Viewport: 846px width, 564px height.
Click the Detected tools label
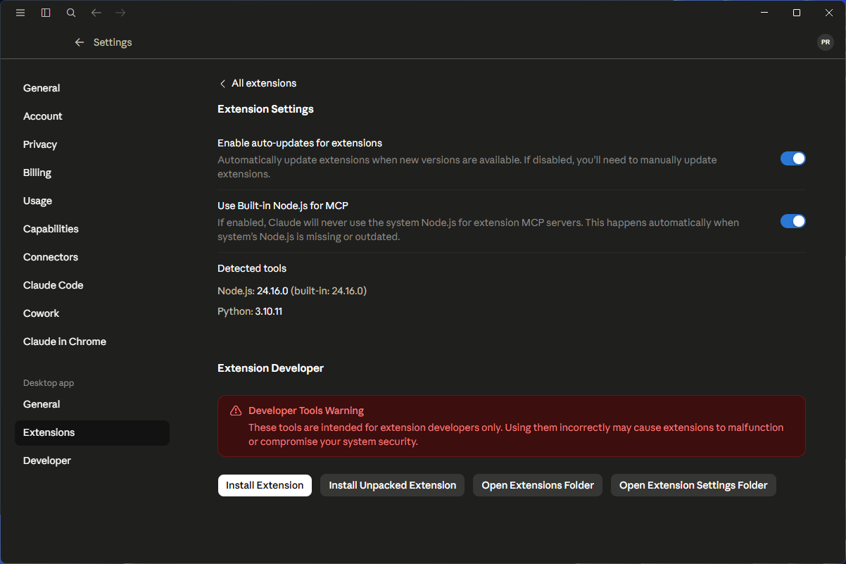252,268
